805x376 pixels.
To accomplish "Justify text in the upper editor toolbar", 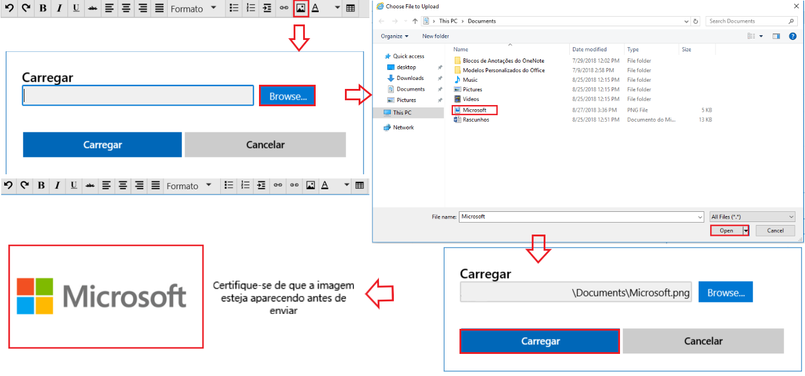I will coord(159,8).
